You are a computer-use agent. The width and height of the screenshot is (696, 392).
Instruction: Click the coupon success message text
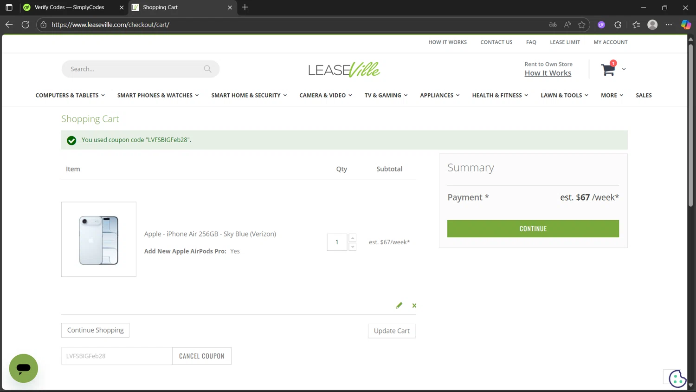click(x=136, y=140)
